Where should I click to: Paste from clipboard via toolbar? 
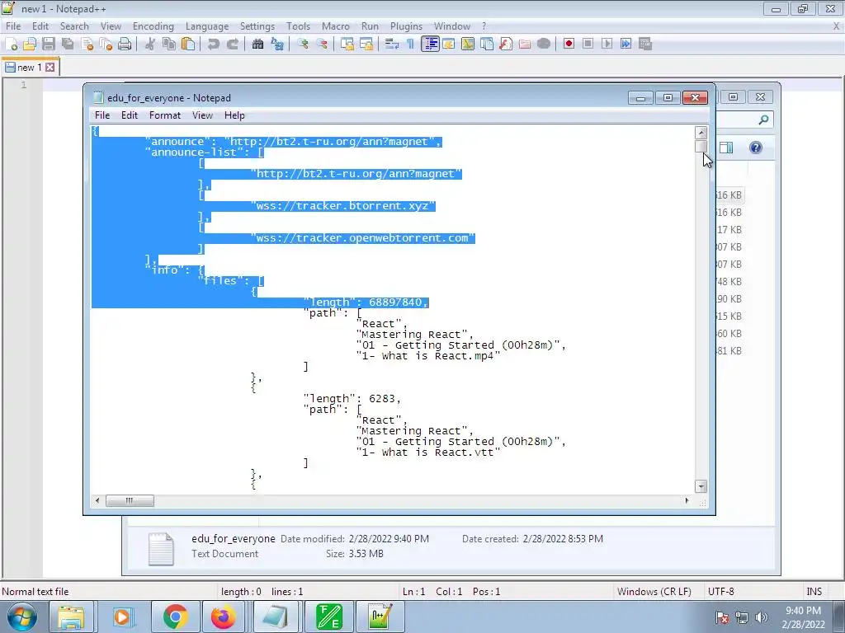(x=188, y=45)
